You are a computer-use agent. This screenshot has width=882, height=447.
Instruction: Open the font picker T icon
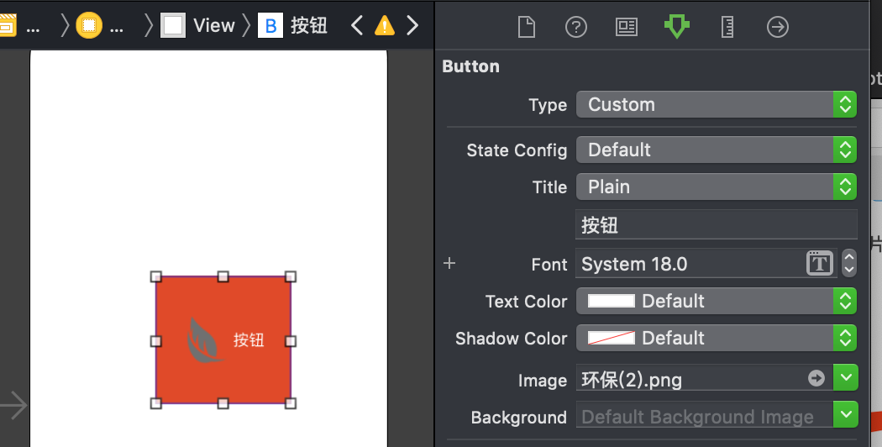820,263
